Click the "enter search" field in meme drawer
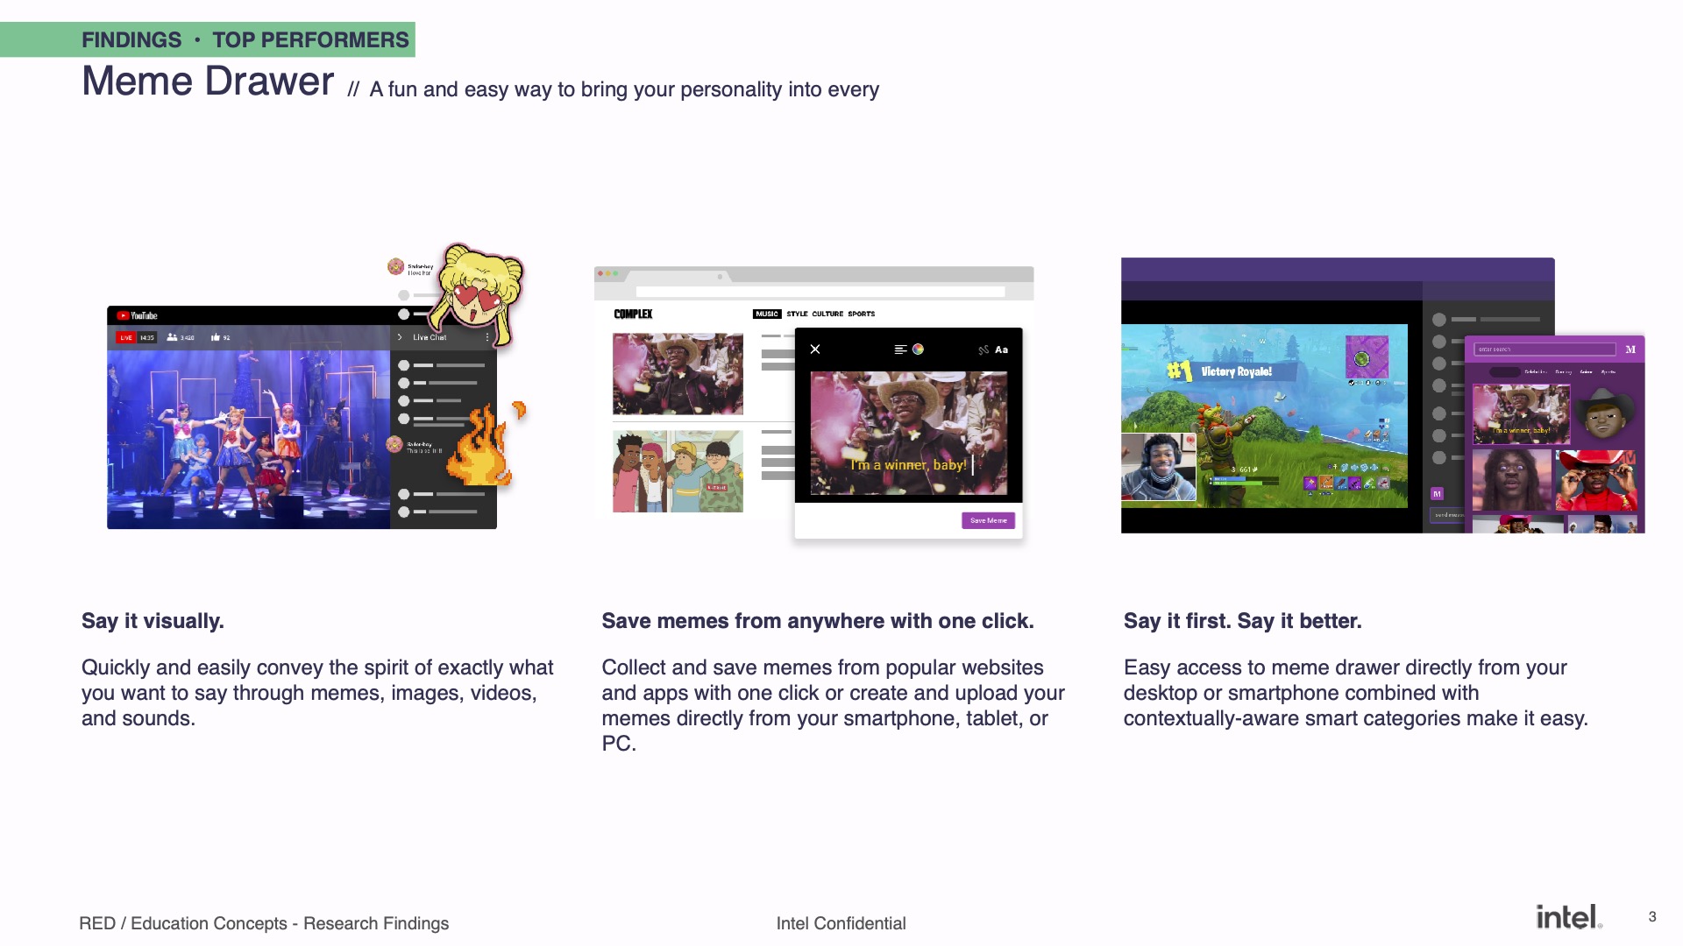Image resolution: width=1683 pixels, height=946 pixels. [1545, 349]
